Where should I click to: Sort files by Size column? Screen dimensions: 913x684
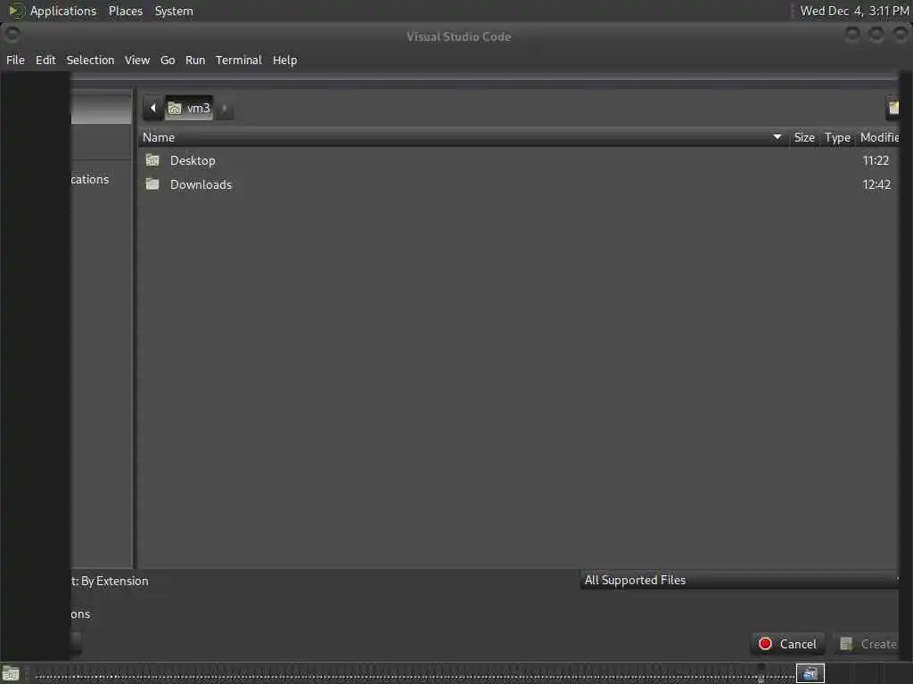click(804, 137)
